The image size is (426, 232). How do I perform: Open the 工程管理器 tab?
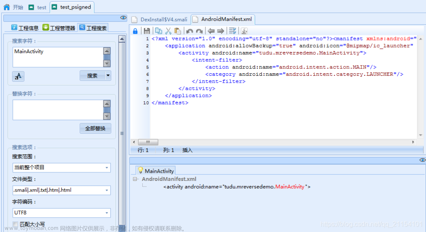(x=59, y=28)
